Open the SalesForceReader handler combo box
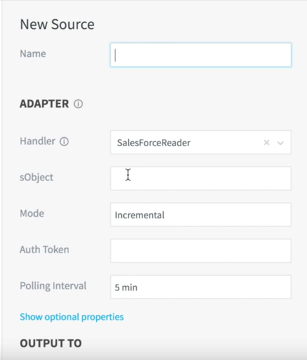 click(201, 142)
